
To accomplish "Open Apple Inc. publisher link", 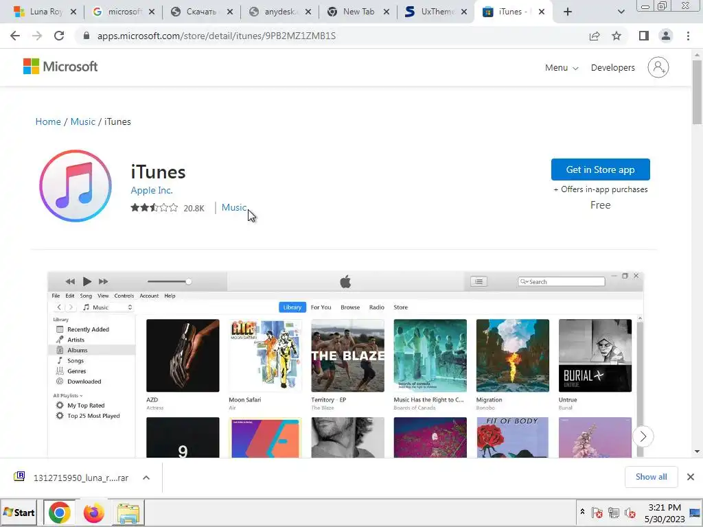I will [x=152, y=190].
